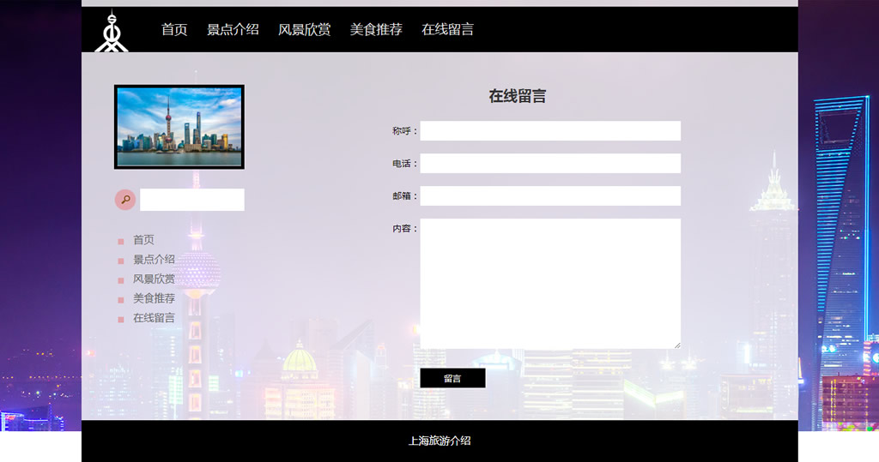Click the pink magnifier search icon
Image resolution: width=879 pixels, height=462 pixels.
coord(125,200)
